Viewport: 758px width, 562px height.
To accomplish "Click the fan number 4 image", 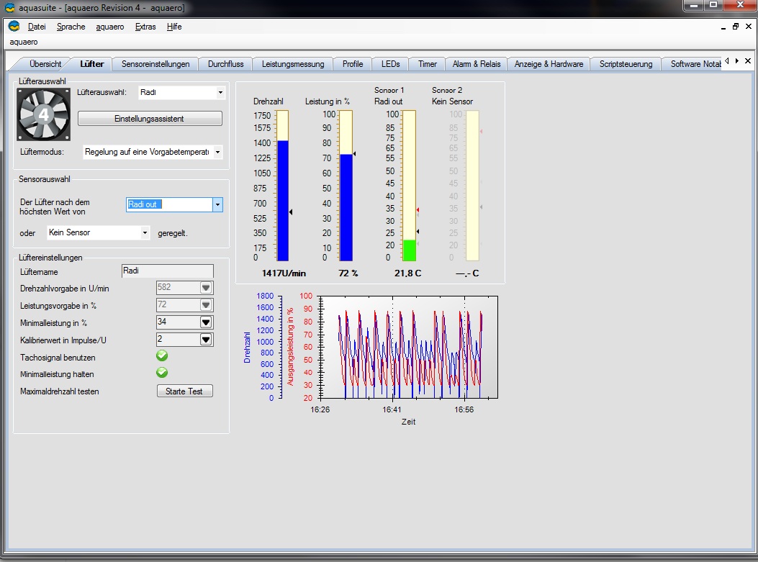I will coord(43,114).
